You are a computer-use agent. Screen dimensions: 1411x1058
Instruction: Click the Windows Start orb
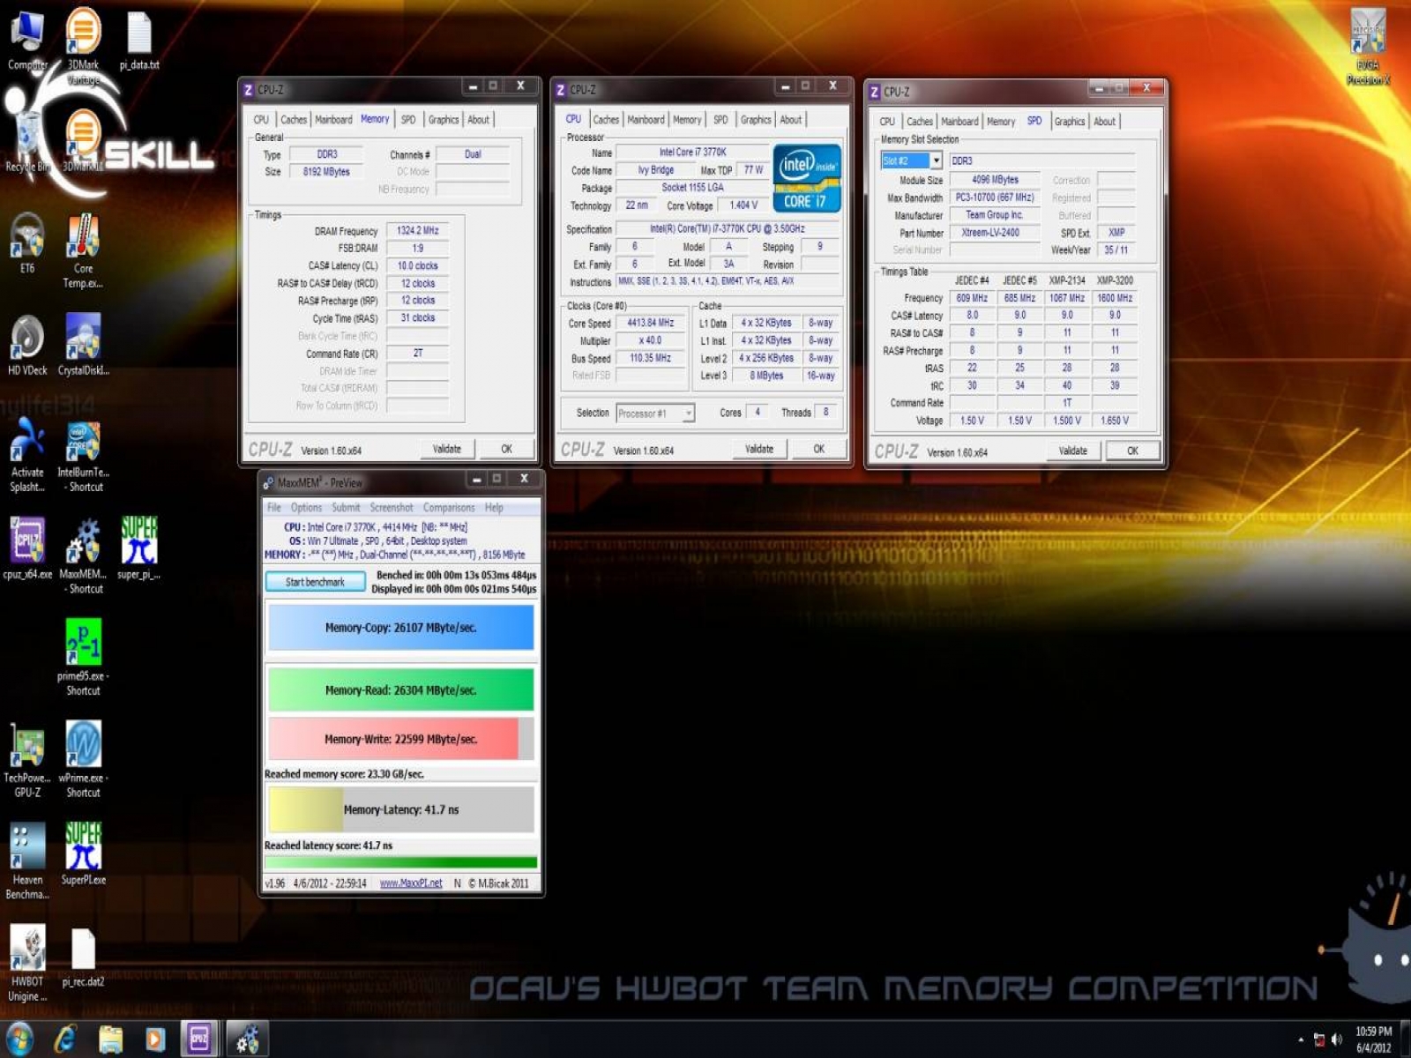[x=19, y=1039]
